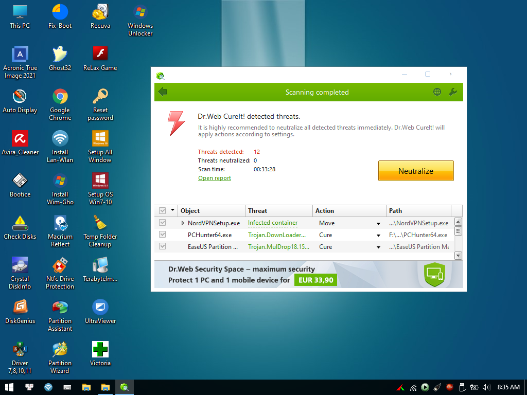Open ReLax Game shortcut
The image size is (527, 395).
click(x=100, y=59)
